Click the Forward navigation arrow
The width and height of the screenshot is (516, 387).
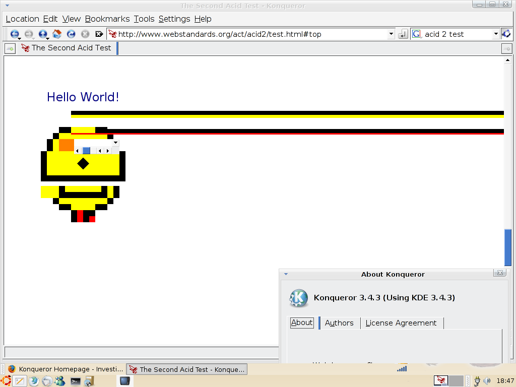click(29, 34)
